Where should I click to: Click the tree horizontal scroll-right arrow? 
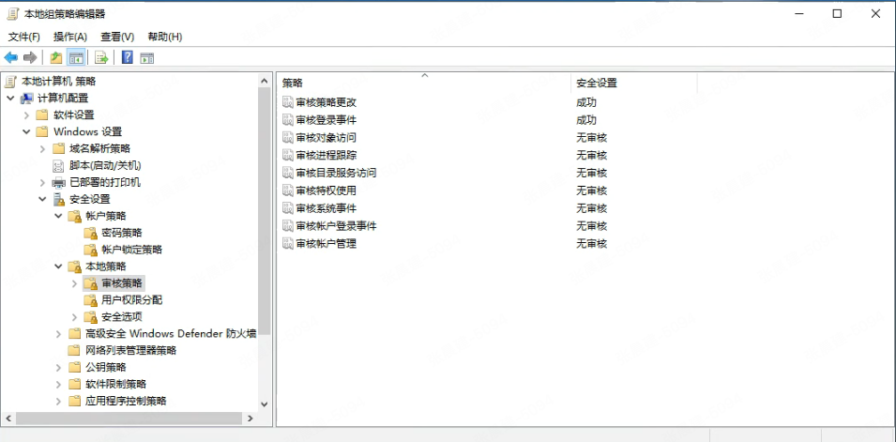click(251, 418)
